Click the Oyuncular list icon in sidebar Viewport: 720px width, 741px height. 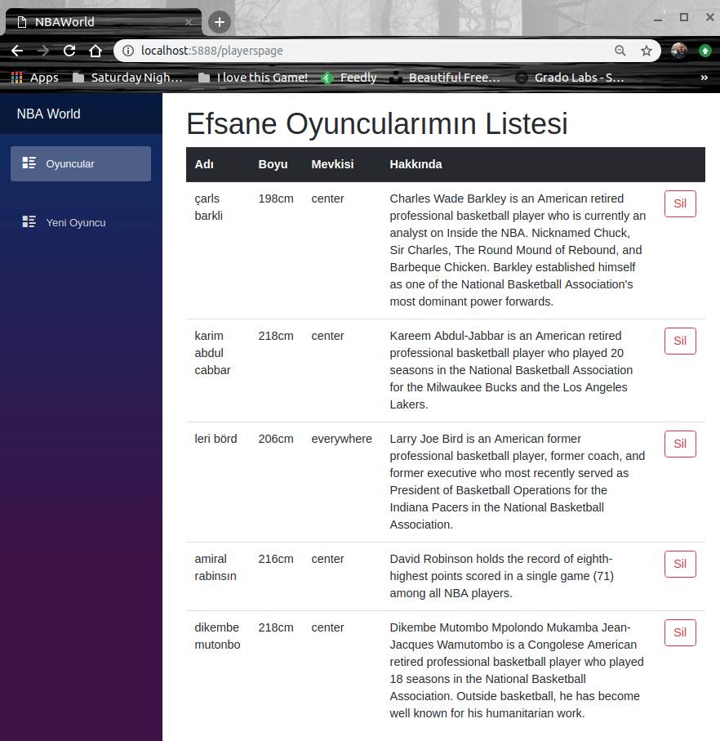coord(29,163)
